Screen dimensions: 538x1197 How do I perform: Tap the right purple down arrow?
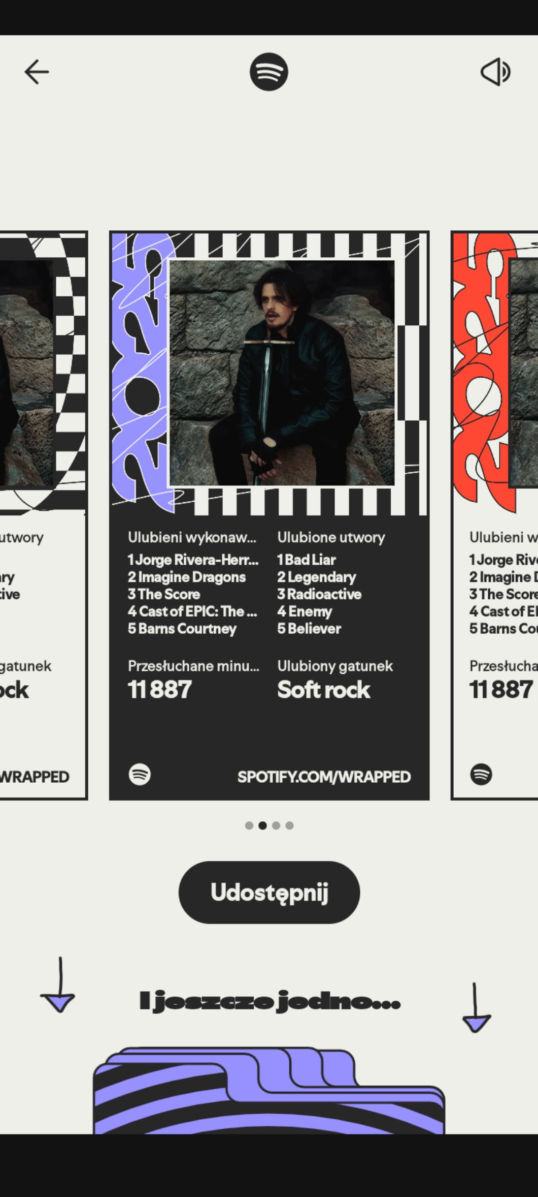pos(476,1007)
